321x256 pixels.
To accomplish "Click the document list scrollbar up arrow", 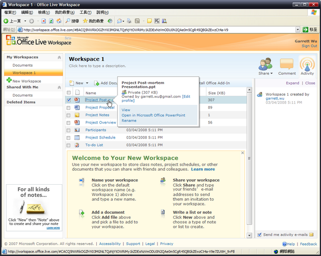I will coord(249,90).
